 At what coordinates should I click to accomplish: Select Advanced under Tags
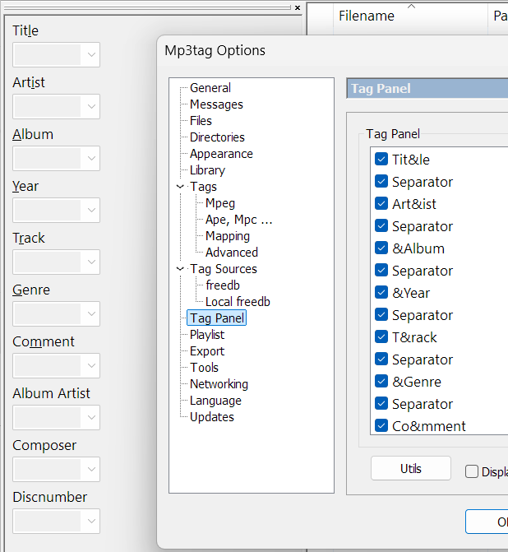pos(232,253)
